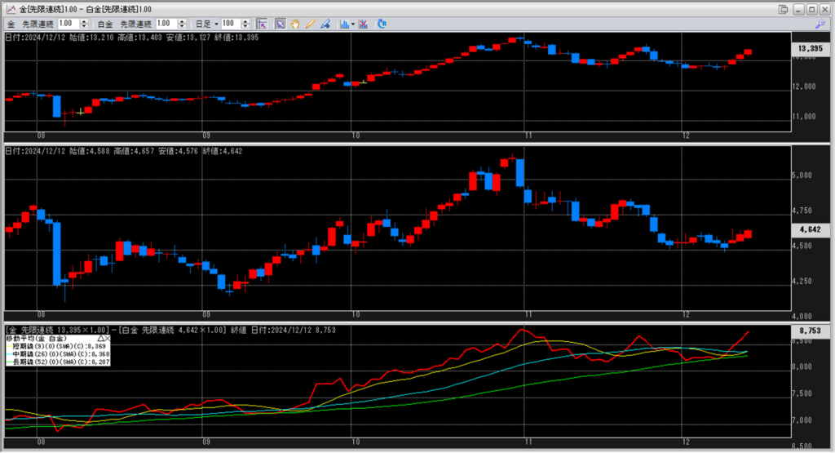
Task: Click the 短期線 yellow line legend entry
Action: tap(57, 346)
